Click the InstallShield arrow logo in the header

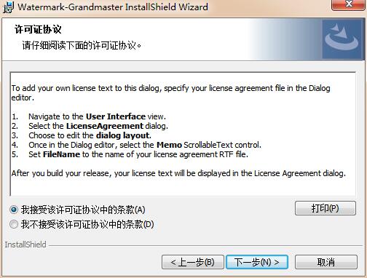(343, 39)
